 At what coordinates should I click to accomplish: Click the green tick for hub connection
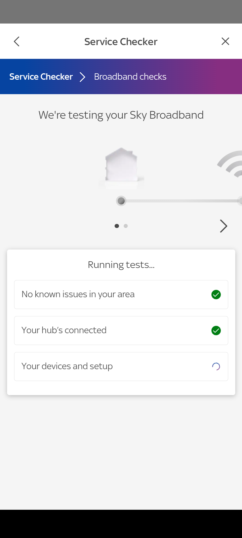click(x=216, y=330)
